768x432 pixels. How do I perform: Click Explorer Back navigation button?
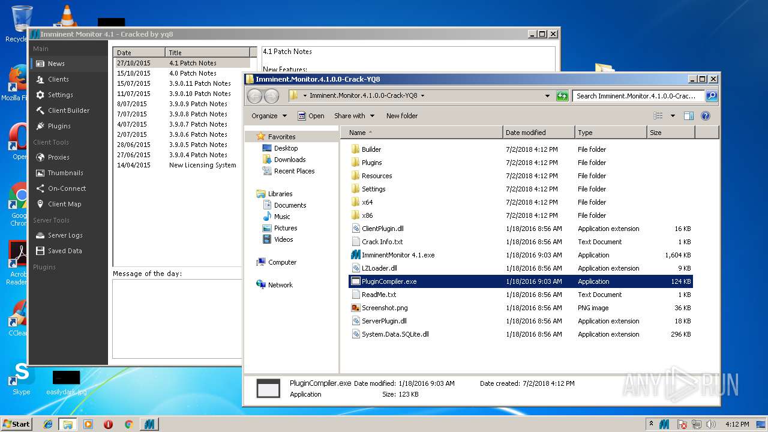point(254,96)
